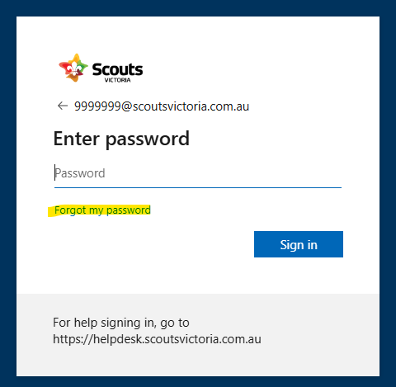Click the blue Sign in button

(x=299, y=244)
